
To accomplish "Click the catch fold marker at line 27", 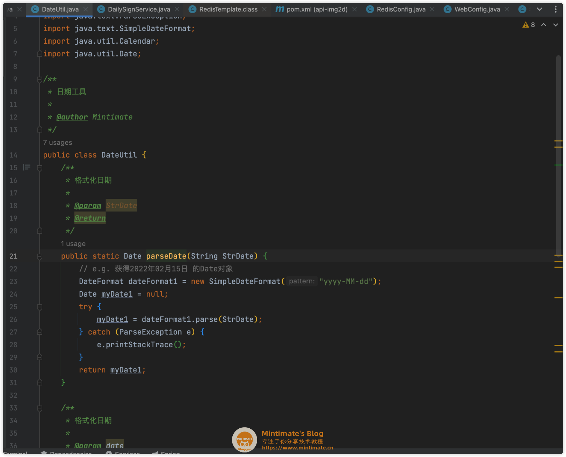I will [39, 332].
